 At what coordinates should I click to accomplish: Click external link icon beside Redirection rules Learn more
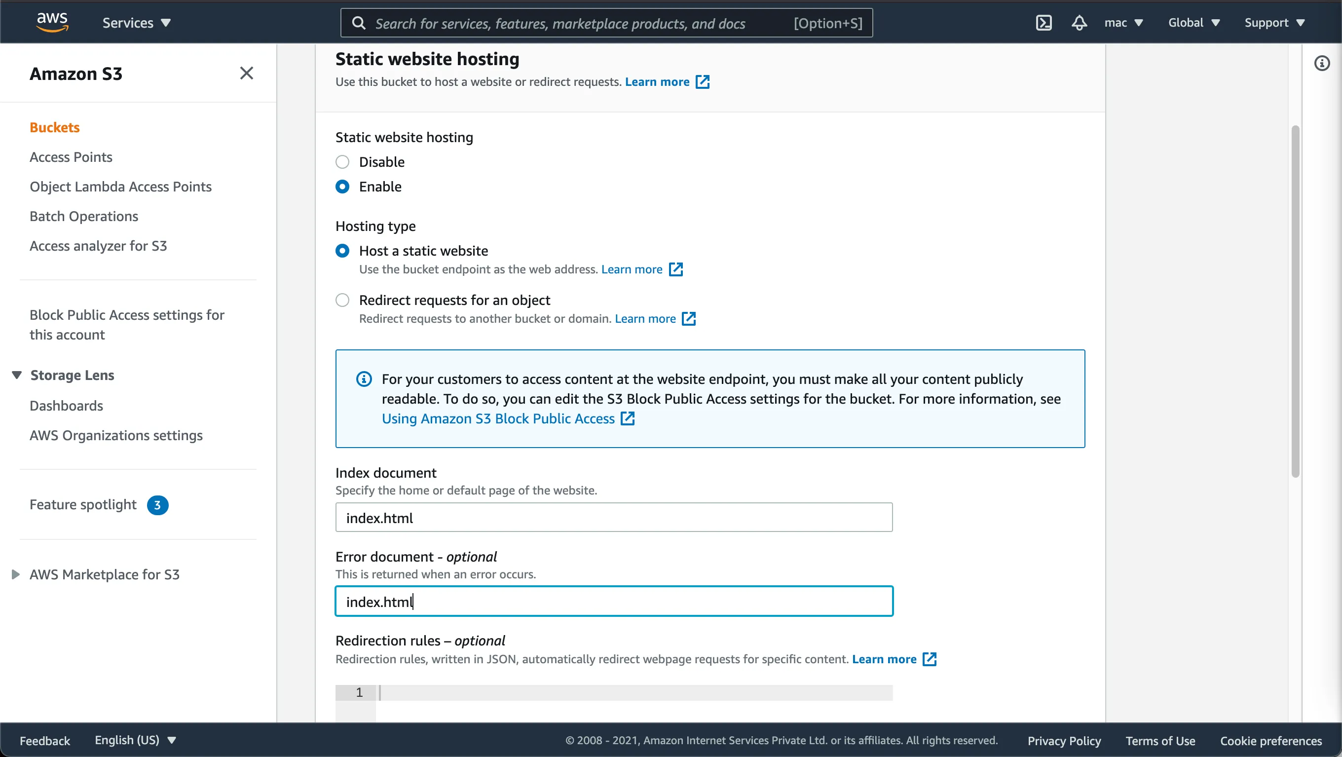click(x=930, y=659)
